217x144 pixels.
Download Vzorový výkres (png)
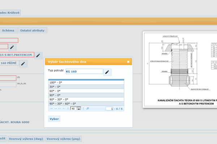pyautogui.click(x=63, y=139)
